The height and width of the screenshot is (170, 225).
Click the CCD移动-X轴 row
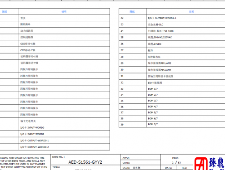pyautogui.click(x=55, y=44)
